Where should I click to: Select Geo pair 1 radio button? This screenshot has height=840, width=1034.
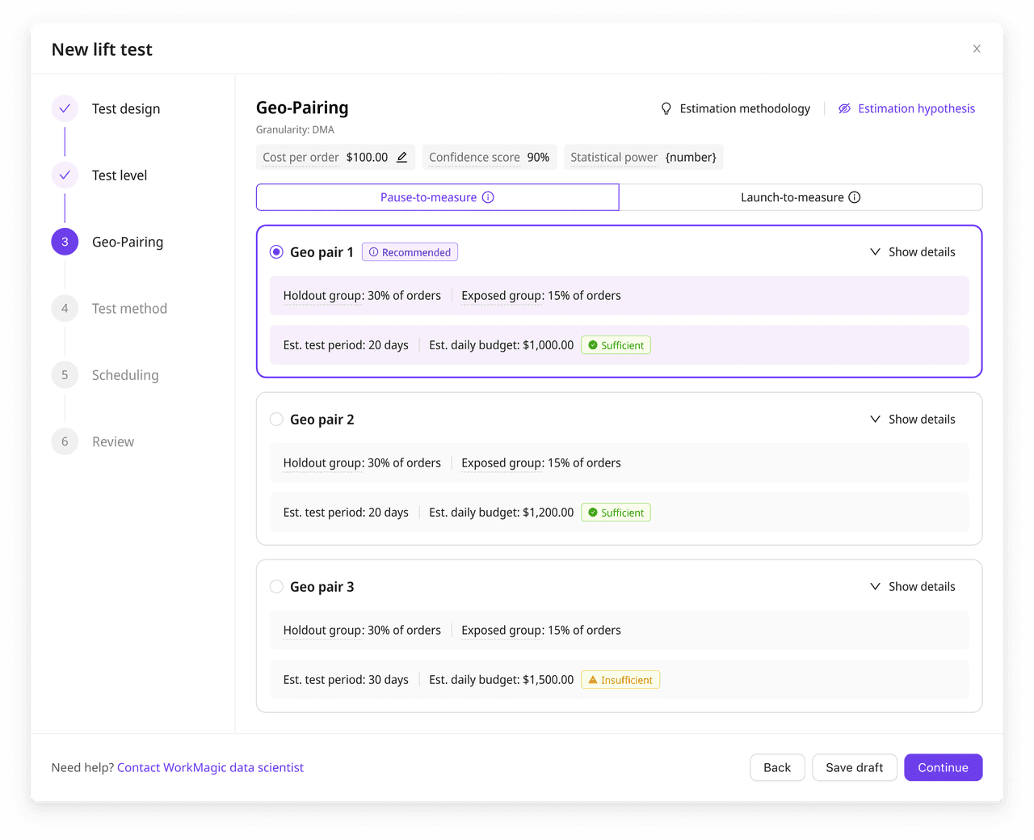point(276,252)
